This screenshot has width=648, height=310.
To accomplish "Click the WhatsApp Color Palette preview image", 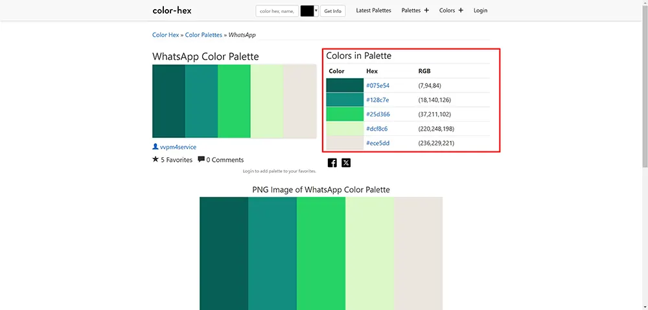I will (x=235, y=101).
